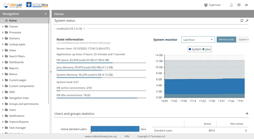The width and height of the screenshot is (254, 139).
Task: Click the Lookup types folder icon
Action: pyautogui.click(x=6, y=44)
